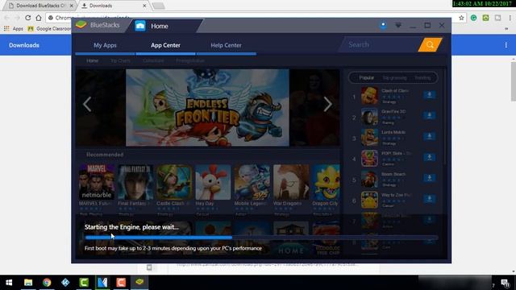Screen dimensions: 516x290
Task: Download Lords Mobile from ranking list
Action: (430, 136)
